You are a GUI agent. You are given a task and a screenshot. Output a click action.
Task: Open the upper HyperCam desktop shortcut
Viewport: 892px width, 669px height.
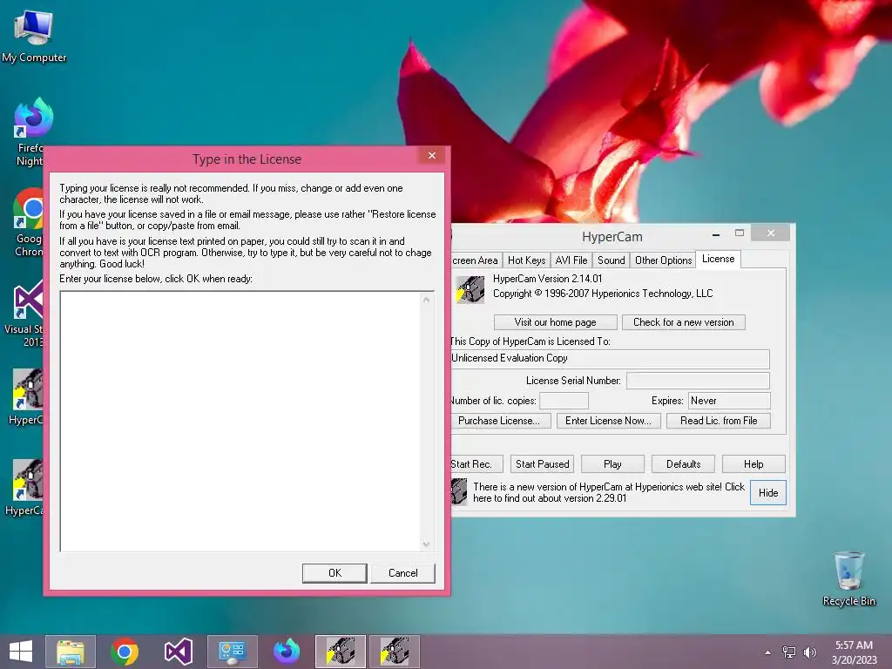pos(27,397)
